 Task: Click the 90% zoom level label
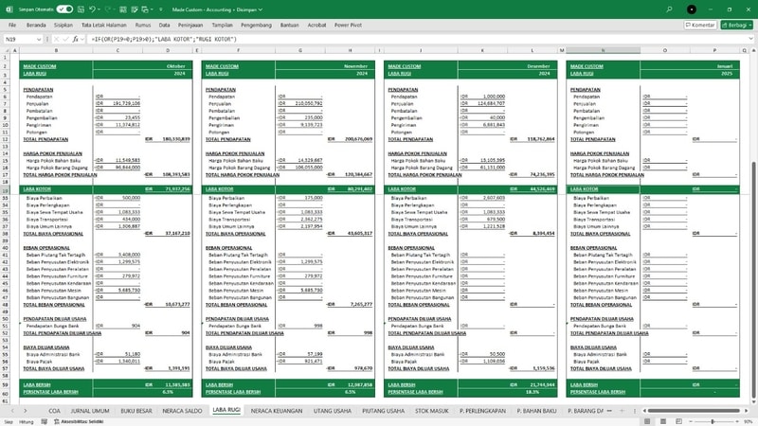748,421
